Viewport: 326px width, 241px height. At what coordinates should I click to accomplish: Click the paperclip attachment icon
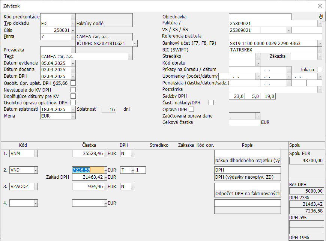pos(321,17)
